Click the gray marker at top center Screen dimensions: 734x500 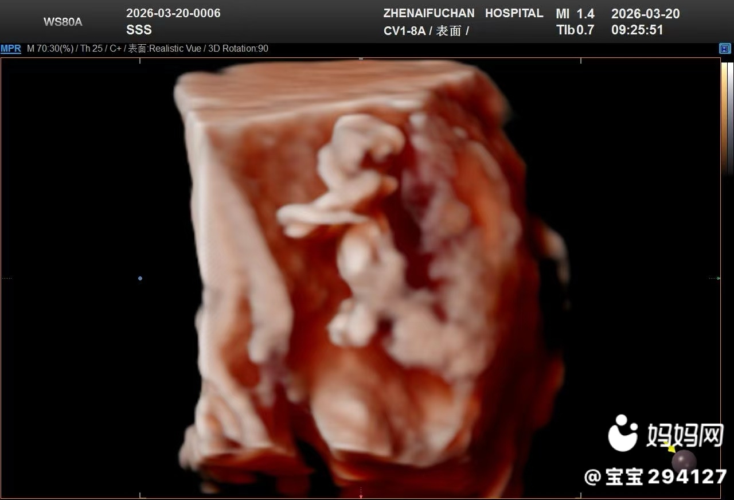coord(361,58)
